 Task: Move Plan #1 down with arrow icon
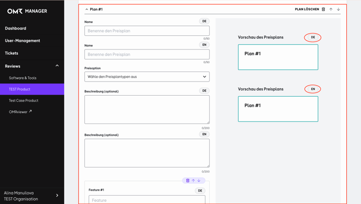coord(338,9)
